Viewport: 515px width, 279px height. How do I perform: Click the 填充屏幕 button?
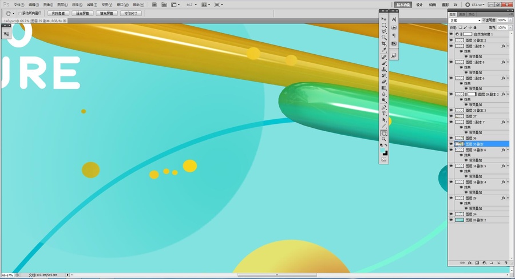[107, 14]
